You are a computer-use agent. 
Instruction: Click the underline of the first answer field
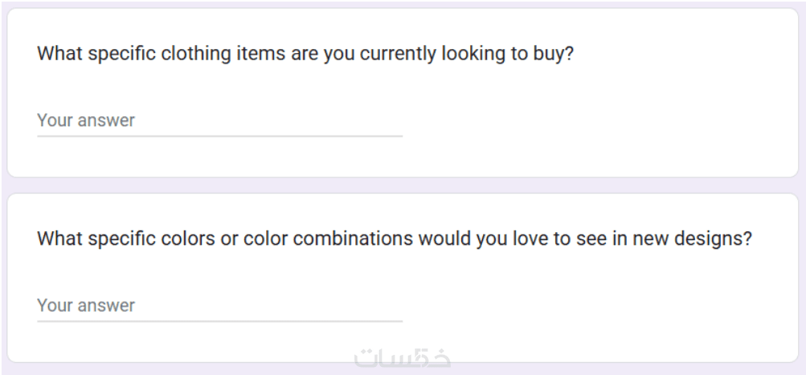(219, 136)
